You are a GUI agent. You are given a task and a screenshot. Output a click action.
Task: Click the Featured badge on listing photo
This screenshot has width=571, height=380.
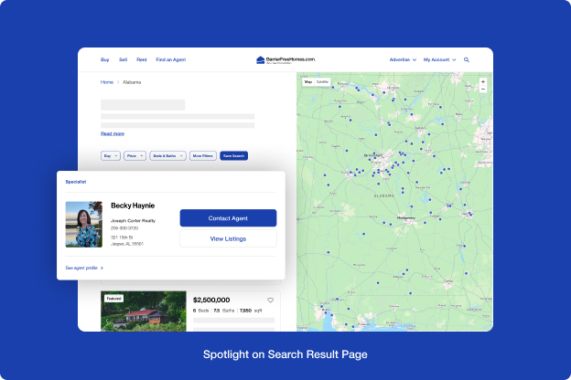113,298
